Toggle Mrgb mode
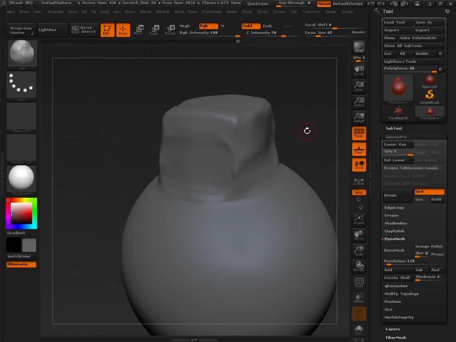456x342 pixels. pos(184,26)
